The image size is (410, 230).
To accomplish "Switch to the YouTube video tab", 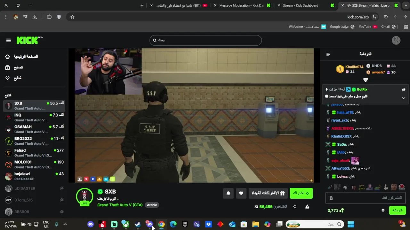I will tap(179, 5).
